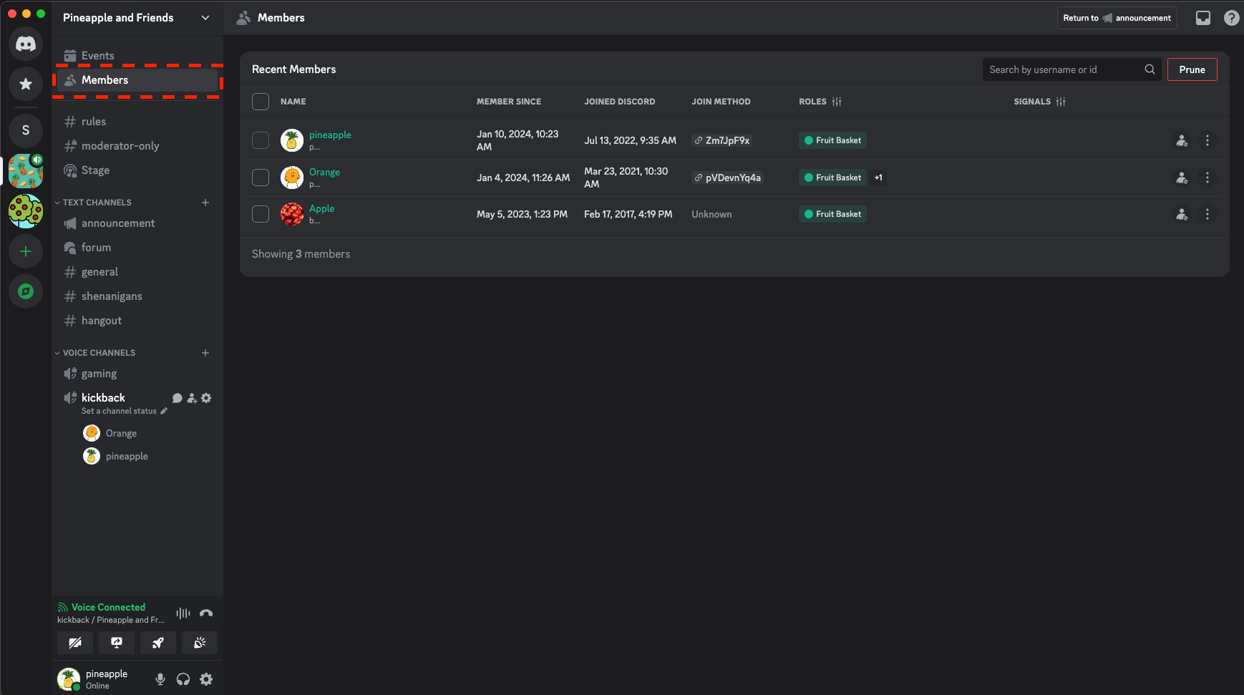Open the Nitro star icon in server sidebar
1244x695 pixels.
(x=26, y=84)
